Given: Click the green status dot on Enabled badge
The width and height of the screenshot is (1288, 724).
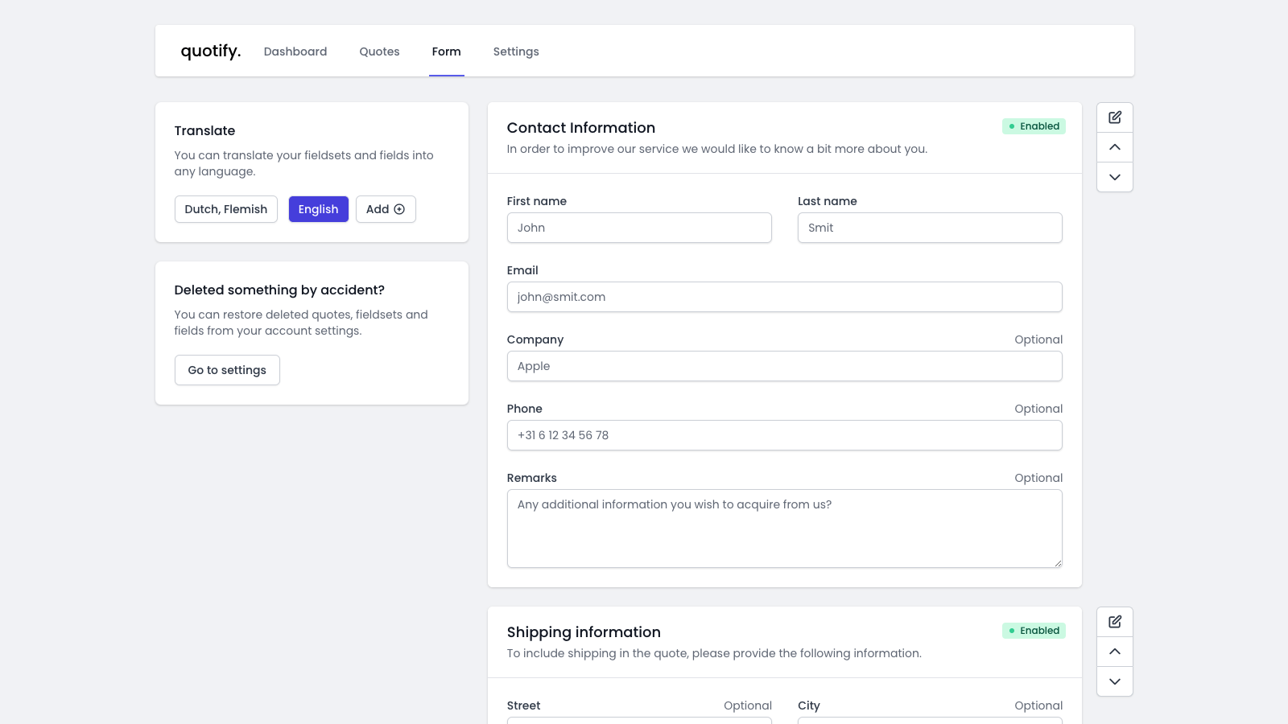Looking at the screenshot, I should pos(1013,126).
